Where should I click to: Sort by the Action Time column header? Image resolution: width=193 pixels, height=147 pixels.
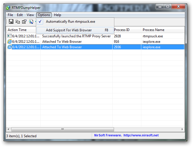pyautogui.click(x=21, y=30)
